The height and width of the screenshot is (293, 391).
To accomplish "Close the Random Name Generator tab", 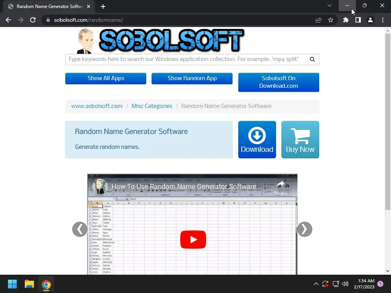I will (89, 6).
